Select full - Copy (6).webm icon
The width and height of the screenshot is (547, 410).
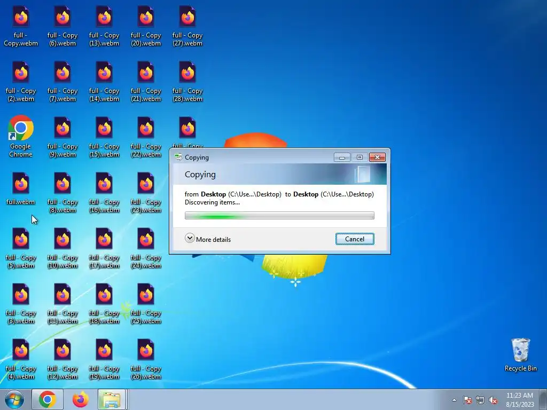[62, 27]
